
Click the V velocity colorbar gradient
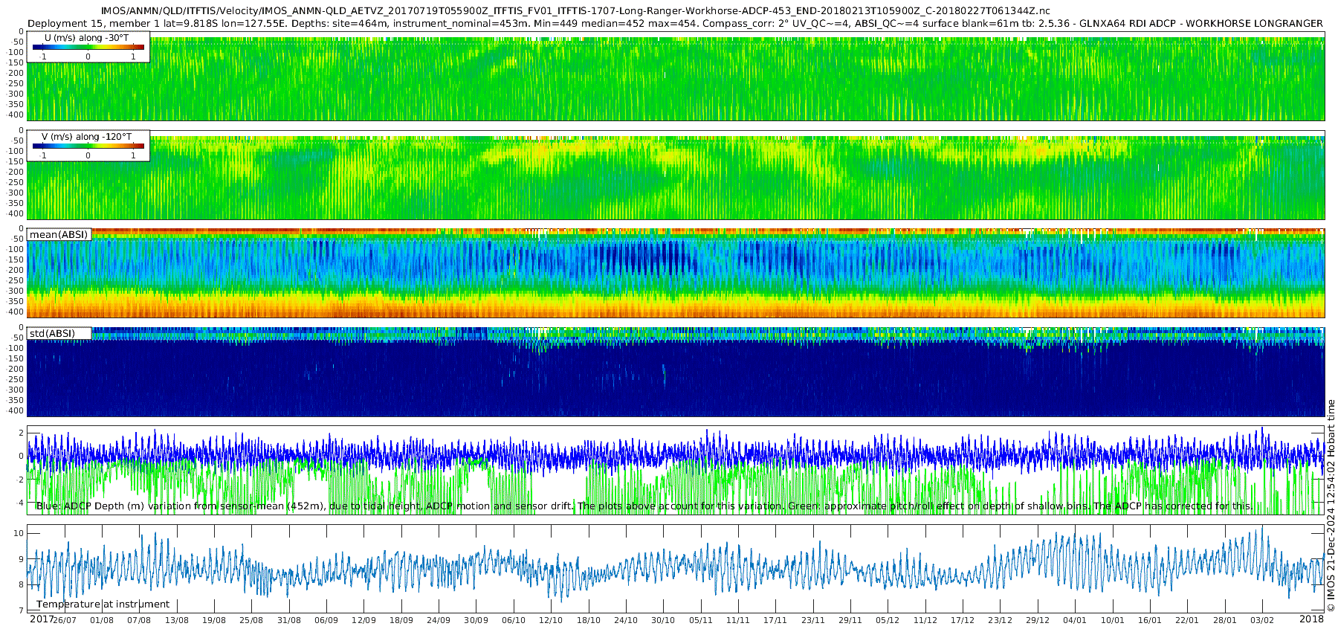pyautogui.click(x=88, y=146)
